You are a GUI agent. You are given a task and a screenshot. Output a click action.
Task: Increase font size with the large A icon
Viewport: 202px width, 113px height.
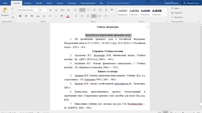(50, 10)
